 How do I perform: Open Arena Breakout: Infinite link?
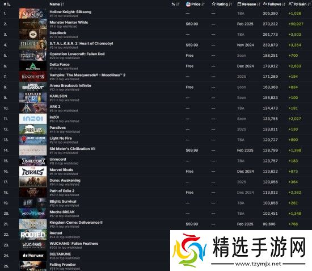pyautogui.click(x=70, y=86)
